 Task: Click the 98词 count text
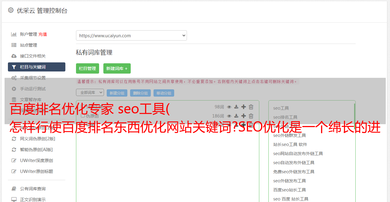coord(219,107)
